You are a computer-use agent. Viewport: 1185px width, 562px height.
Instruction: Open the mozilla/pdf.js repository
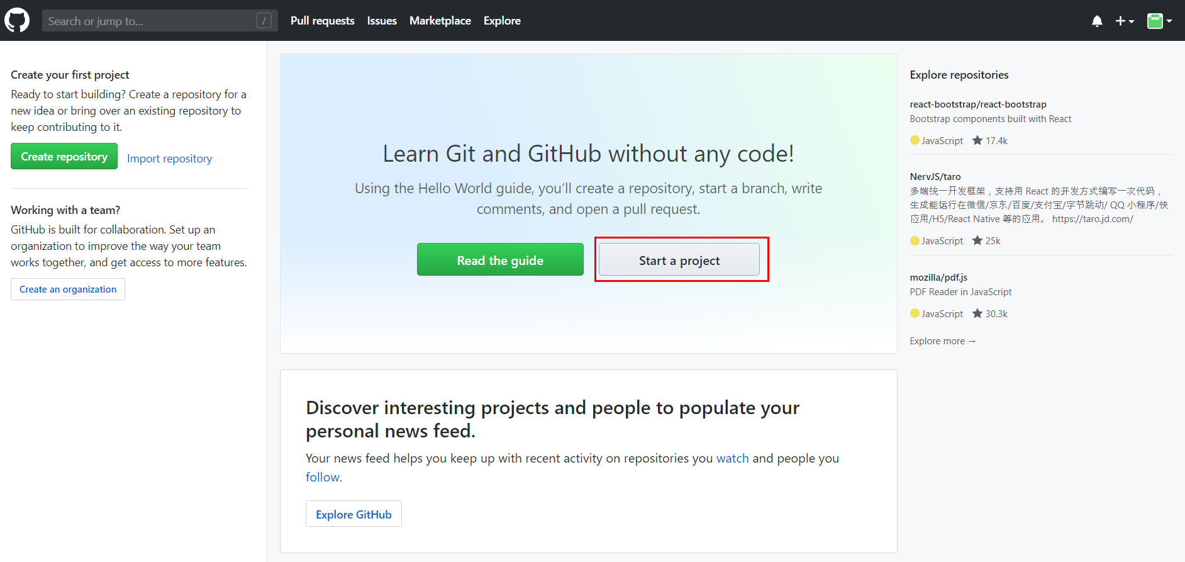pyautogui.click(x=938, y=278)
